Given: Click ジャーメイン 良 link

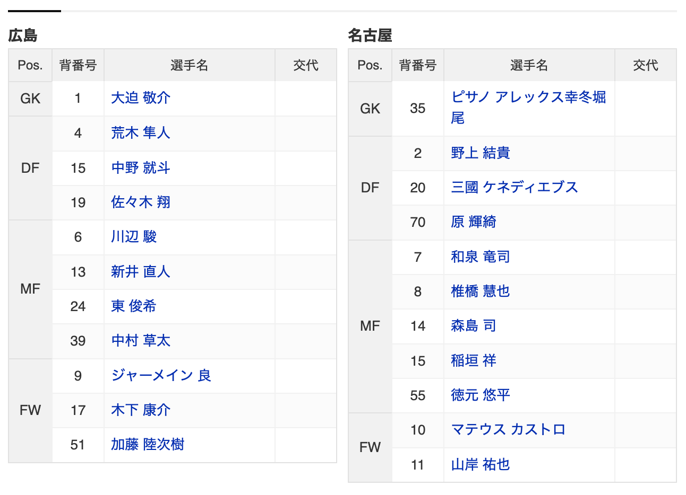Looking at the screenshot, I should coord(161,376).
